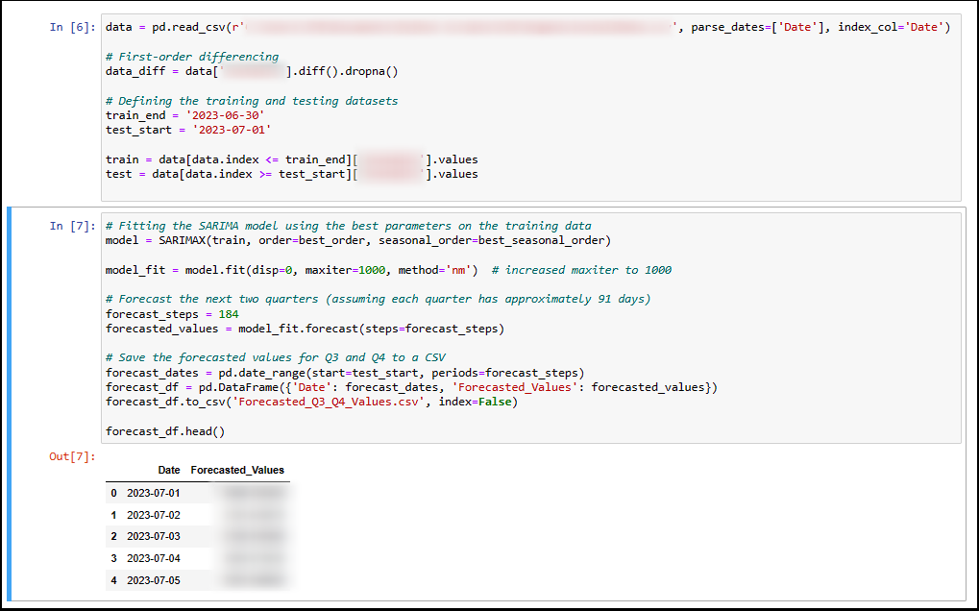The image size is (979, 611).
Task: Click the blue selection bar of cell 7
Action: [x=9, y=403]
